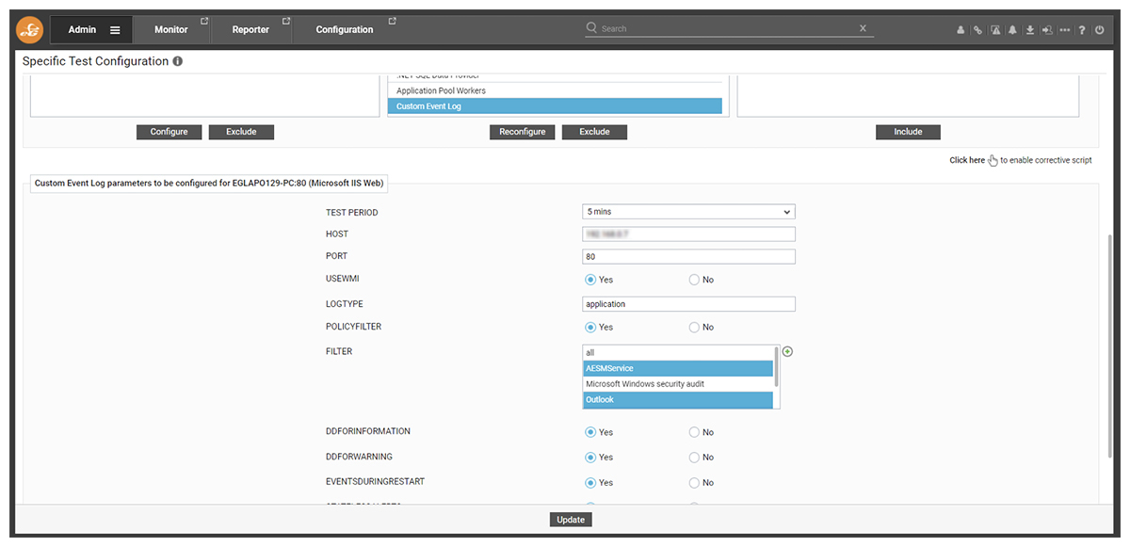1130x547 pixels.
Task: Click the hand pointer icon near corrective script
Action: [993, 160]
